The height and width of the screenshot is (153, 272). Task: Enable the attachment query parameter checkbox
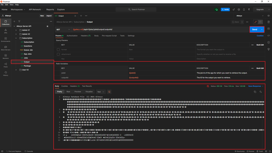click(58, 54)
